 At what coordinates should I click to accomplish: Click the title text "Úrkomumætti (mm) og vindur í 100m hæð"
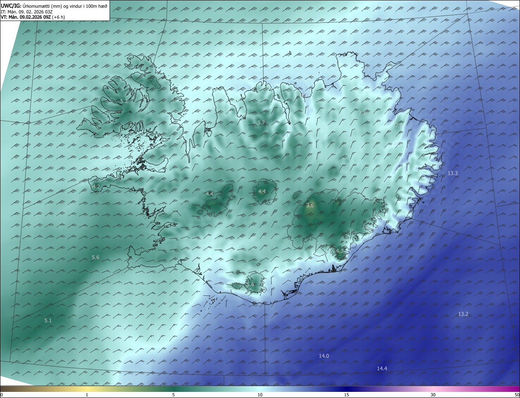(x=65, y=6)
